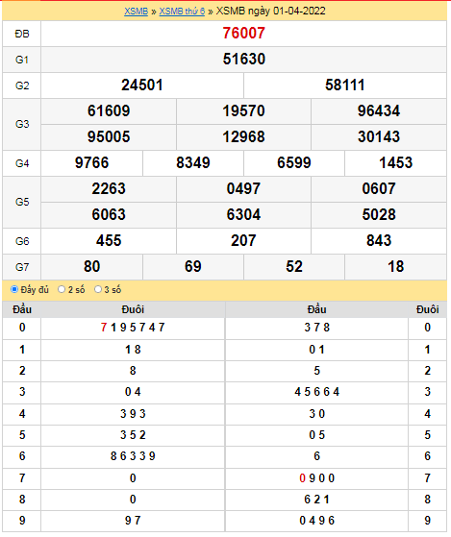Click the head digits 0 4 9 6

[316, 521]
